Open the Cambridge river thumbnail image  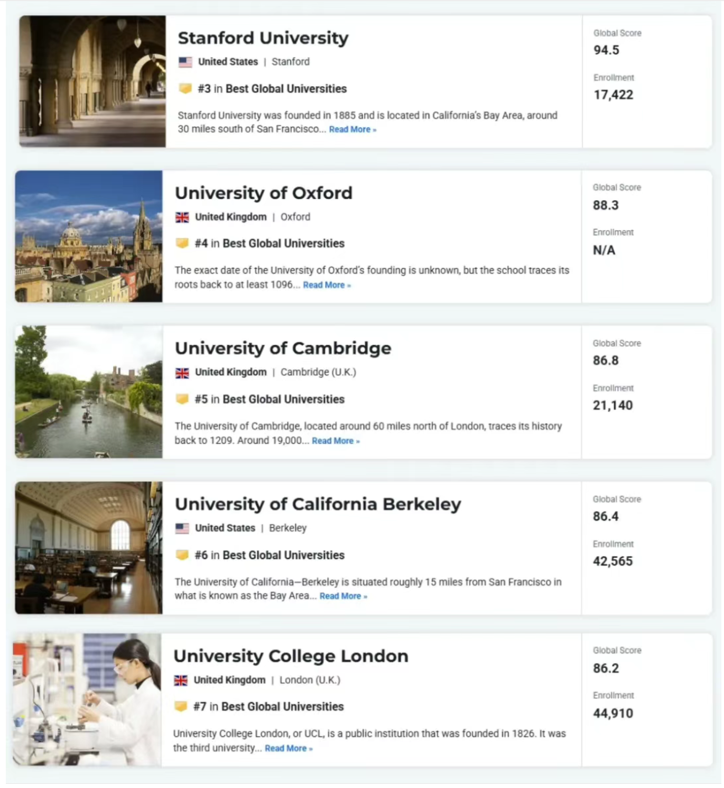pyautogui.click(x=89, y=392)
